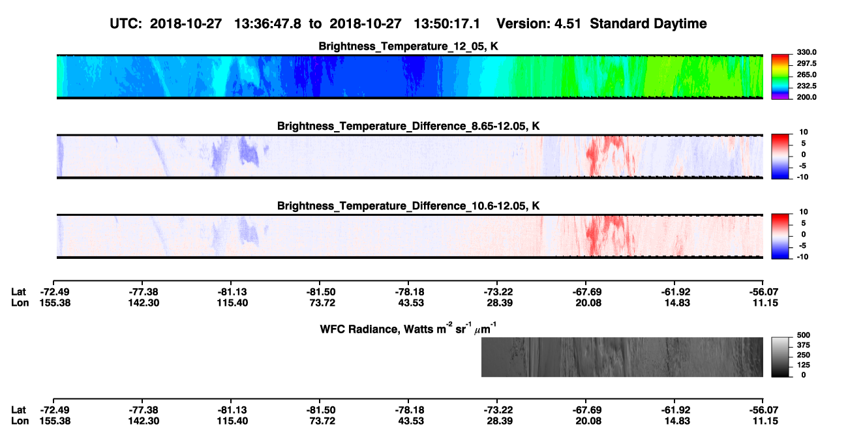Click latitude -73.22 on the axis below WFC panel
Viewport: 848px width, 435px height.
[x=497, y=410]
